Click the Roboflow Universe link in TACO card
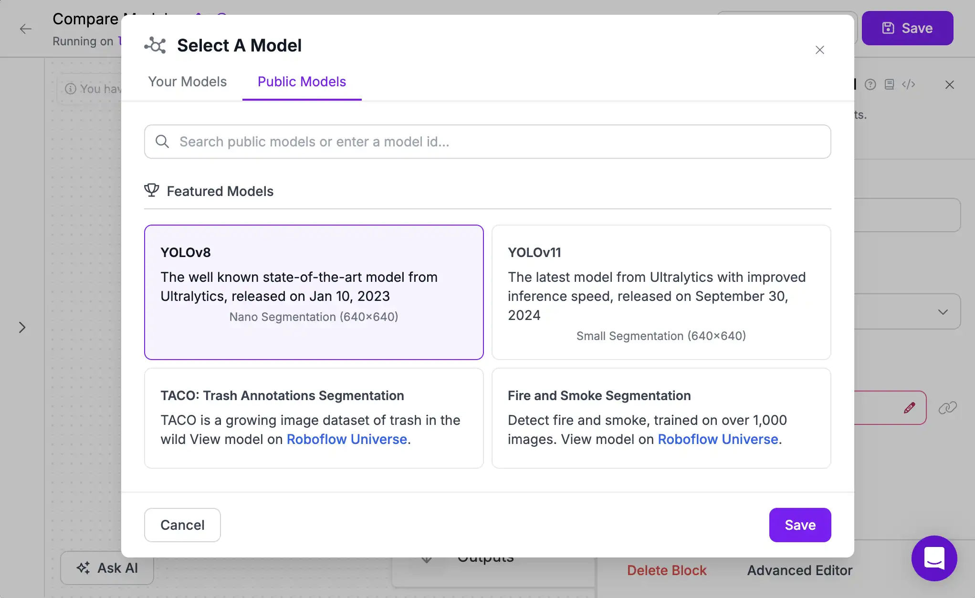The width and height of the screenshot is (975, 598). (x=346, y=439)
